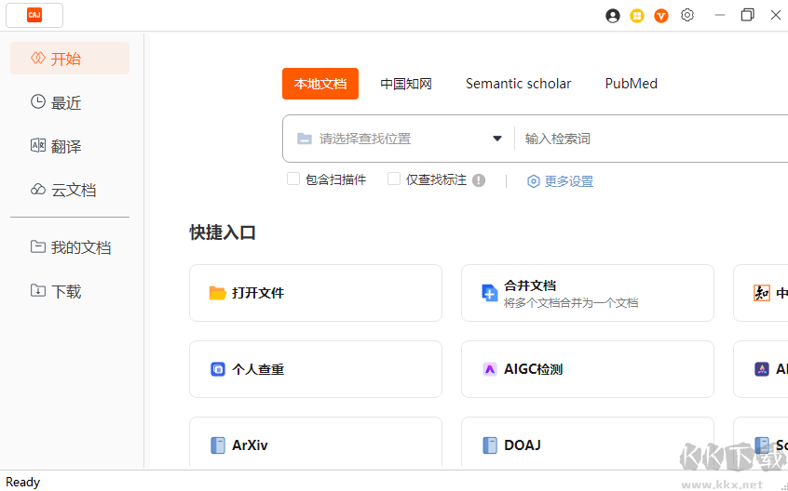Click the 请选择查找位置 folder icon
Viewport: 788px width, 491px height.
tap(304, 139)
